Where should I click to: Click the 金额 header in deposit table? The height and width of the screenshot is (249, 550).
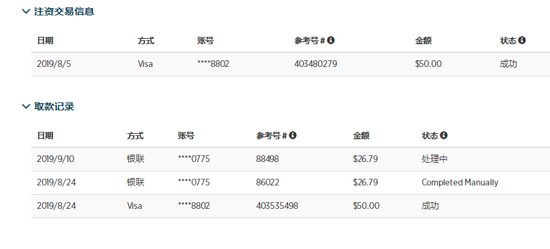coord(424,41)
